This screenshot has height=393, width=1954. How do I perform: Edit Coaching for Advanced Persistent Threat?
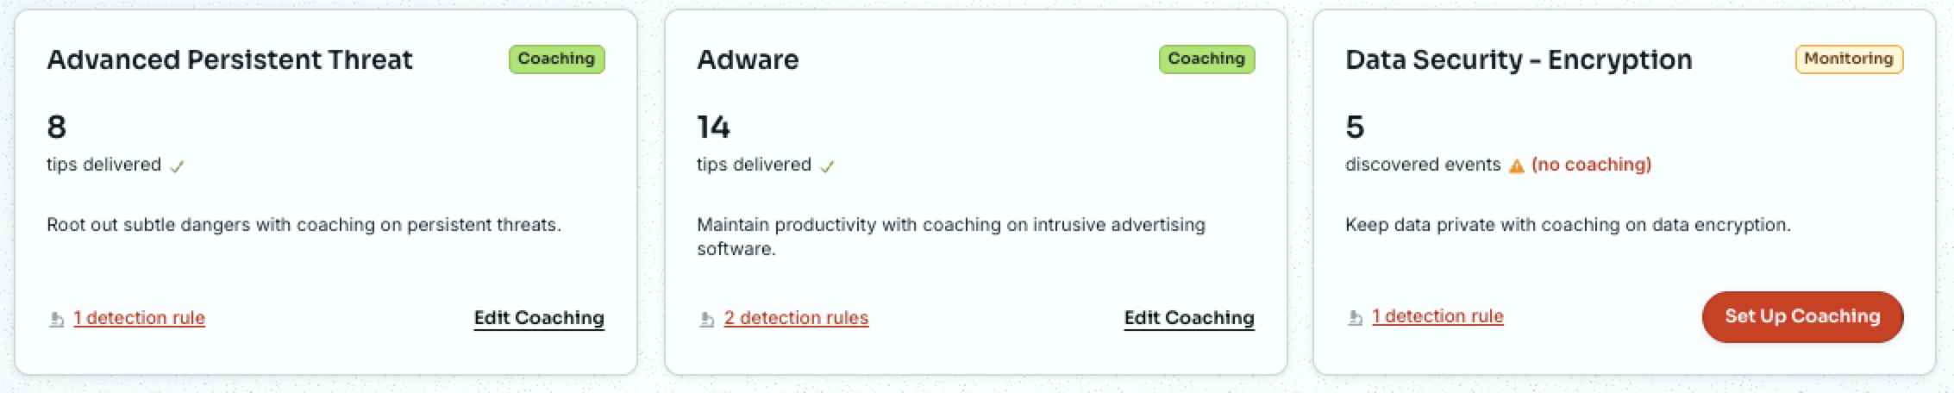[539, 318]
